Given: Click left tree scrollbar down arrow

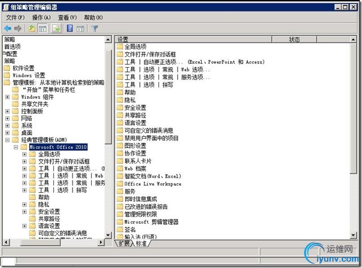Looking at the screenshot, I should 108,235.
